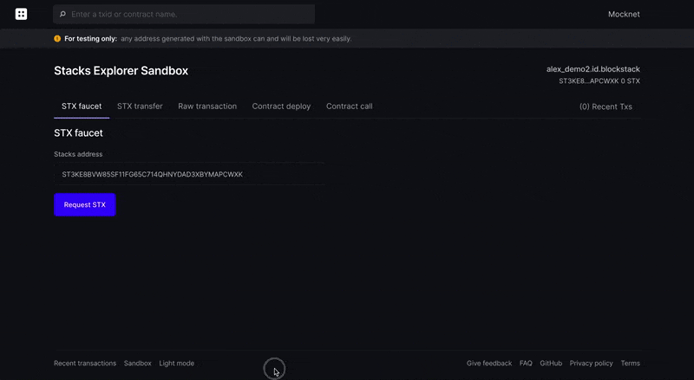Go to the Contract deploy tab
The image size is (694, 380).
point(281,106)
